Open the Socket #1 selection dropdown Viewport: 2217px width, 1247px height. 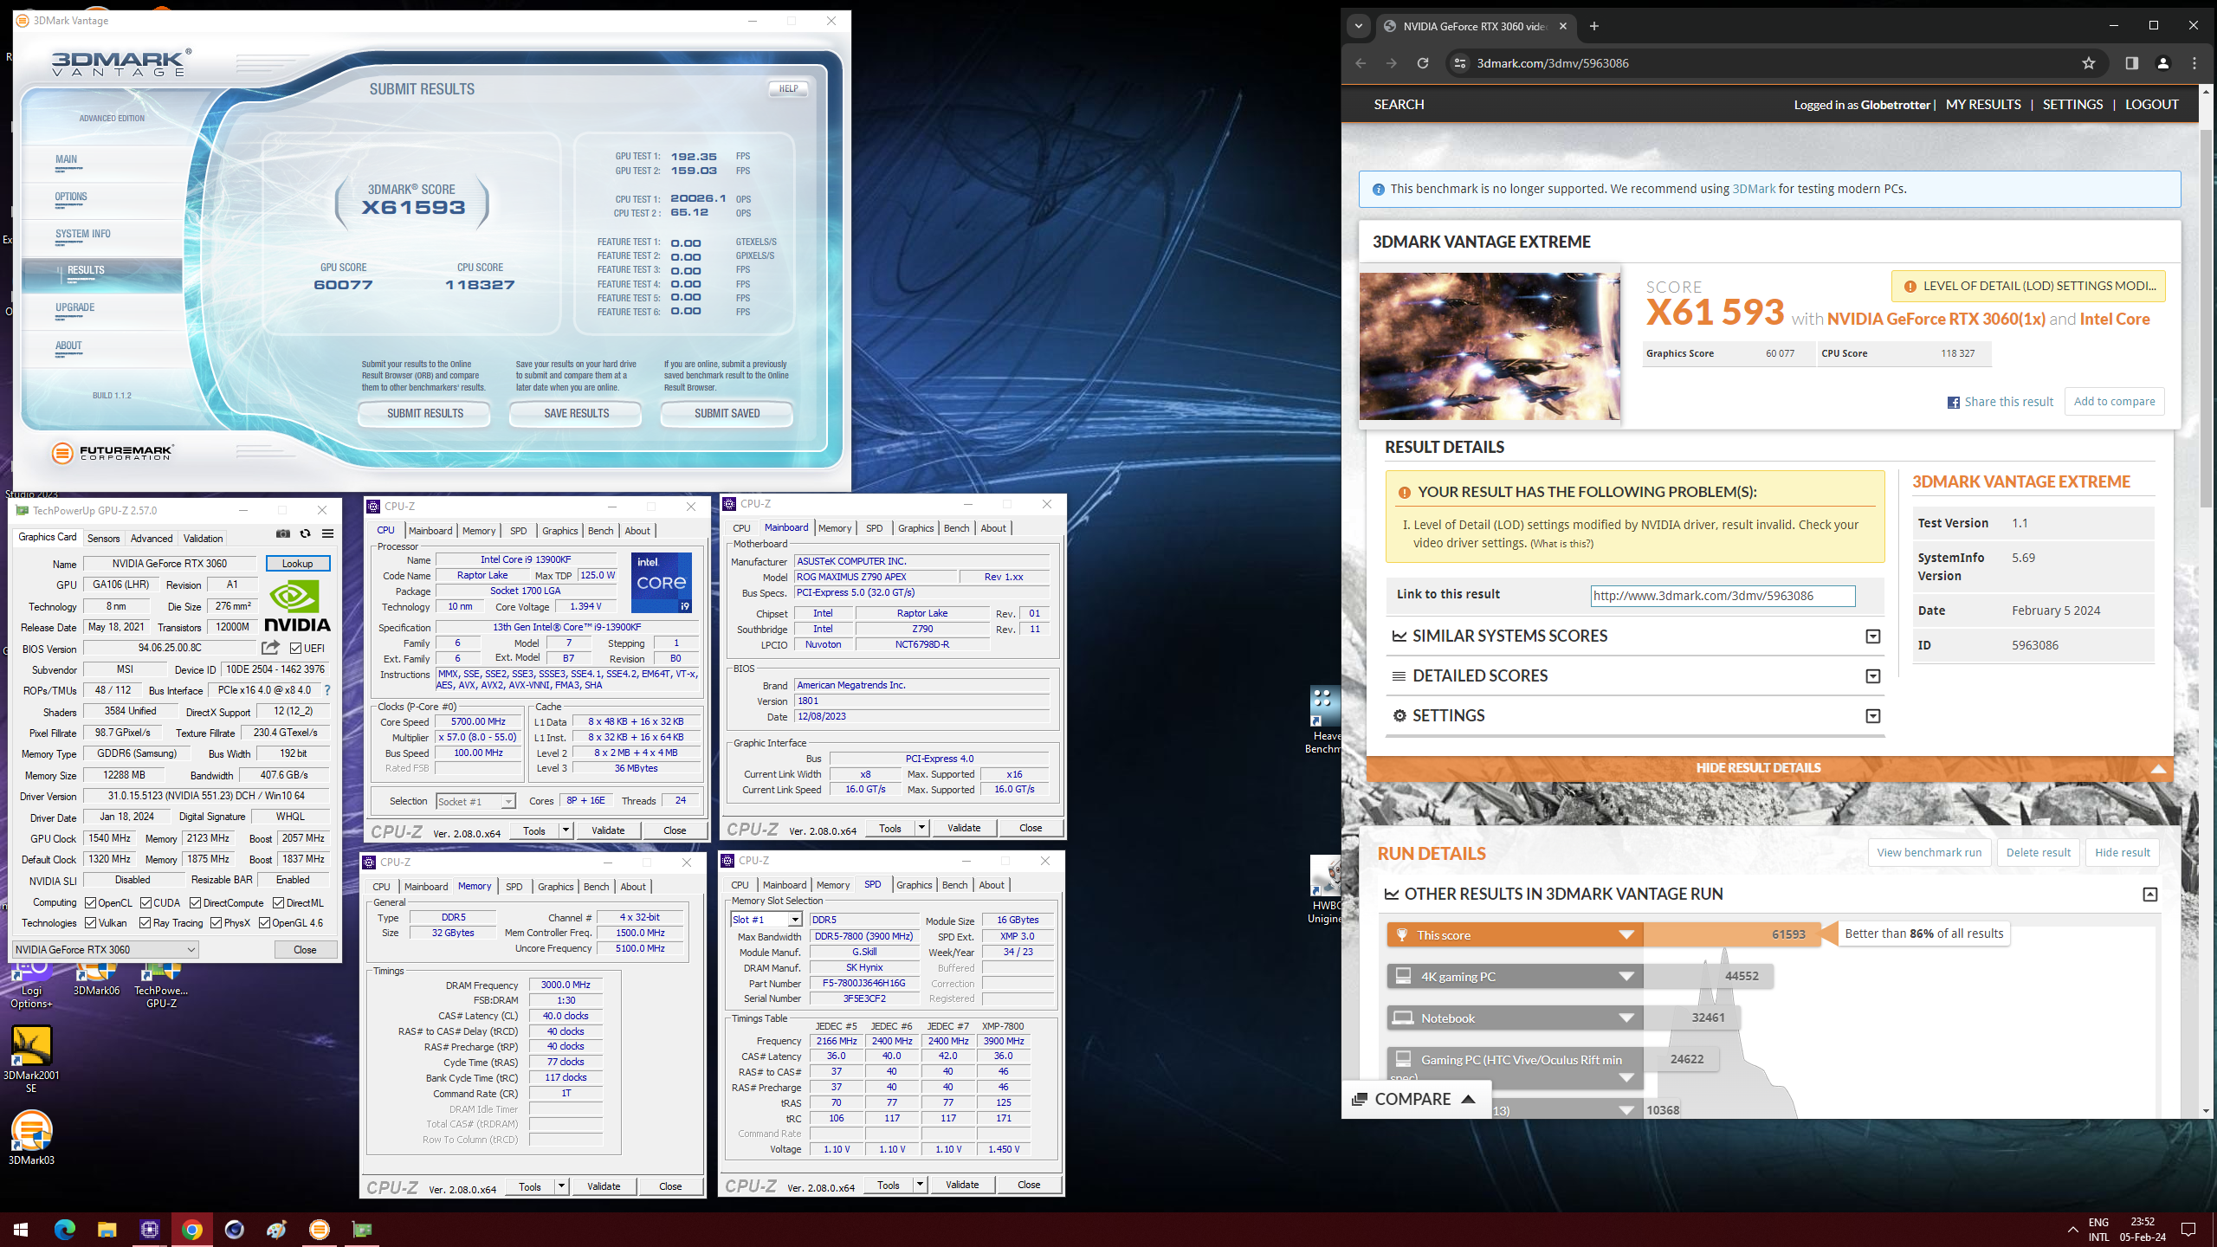(x=475, y=802)
